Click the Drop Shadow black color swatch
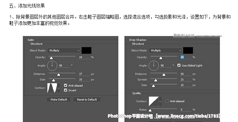The image size is (238, 122). click(188, 50)
